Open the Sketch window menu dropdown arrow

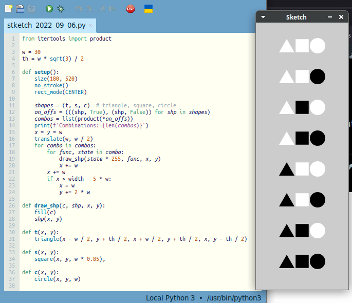(x=263, y=17)
